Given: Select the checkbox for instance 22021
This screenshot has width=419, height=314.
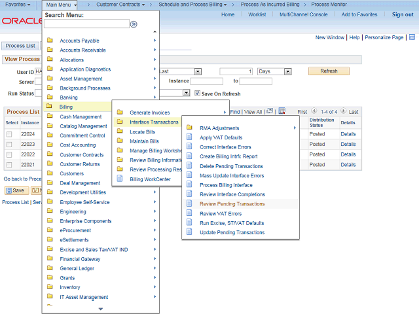Looking at the screenshot, I should click(x=9, y=164).
